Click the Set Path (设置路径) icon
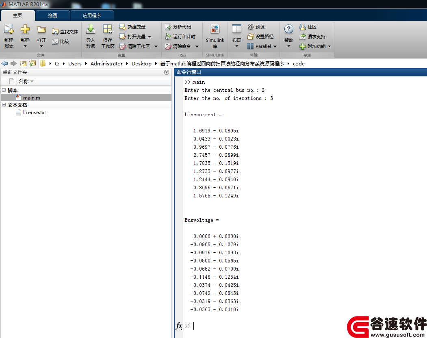The image size is (427, 338). [251, 37]
